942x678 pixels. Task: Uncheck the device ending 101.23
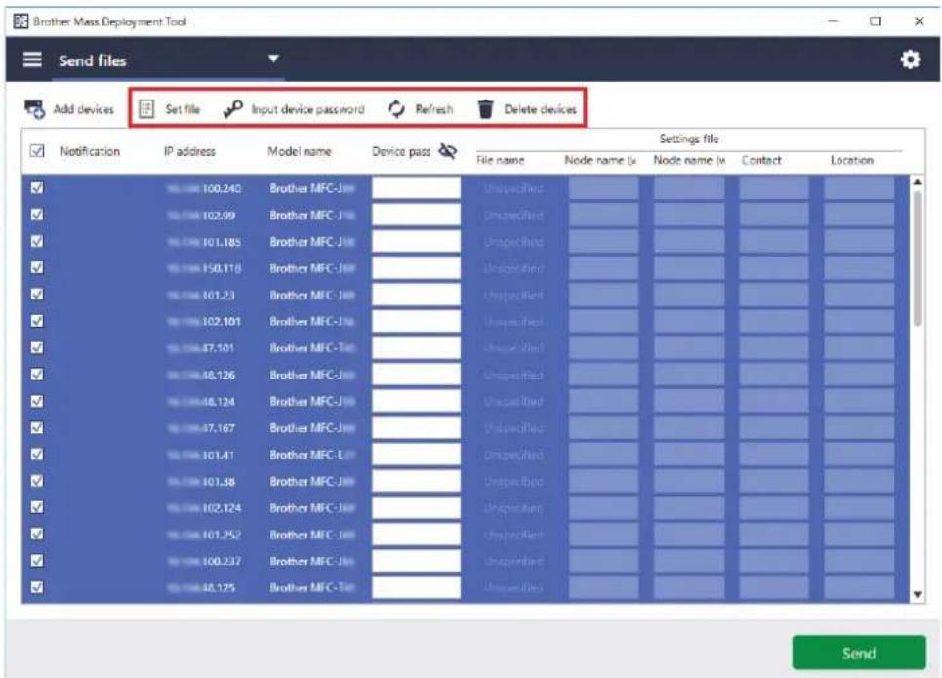coord(37,295)
